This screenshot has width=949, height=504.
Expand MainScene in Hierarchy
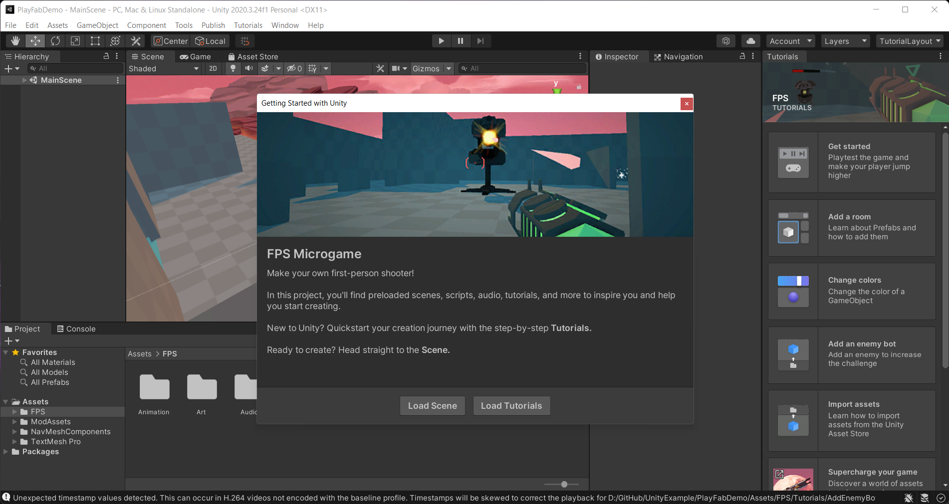[x=24, y=80]
